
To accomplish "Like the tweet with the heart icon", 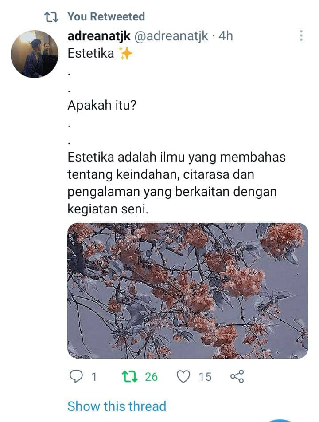I will click(x=183, y=376).
